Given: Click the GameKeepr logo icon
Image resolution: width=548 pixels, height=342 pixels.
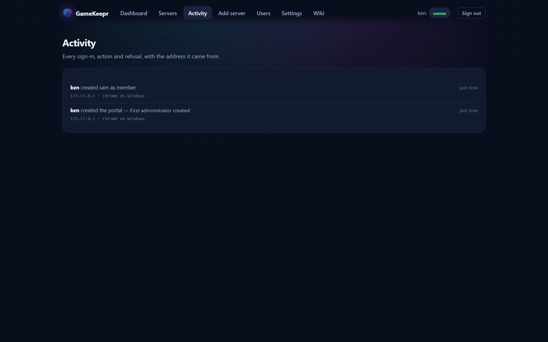Looking at the screenshot, I should coord(67,13).
